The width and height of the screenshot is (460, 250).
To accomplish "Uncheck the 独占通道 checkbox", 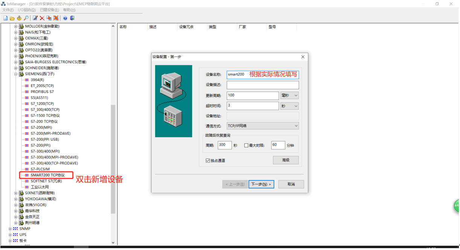I will (x=207, y=160).
